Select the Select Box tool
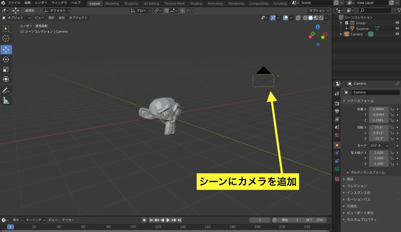This screenshot has height=232, width=401. pyautogui.click(x=6, y=29)
